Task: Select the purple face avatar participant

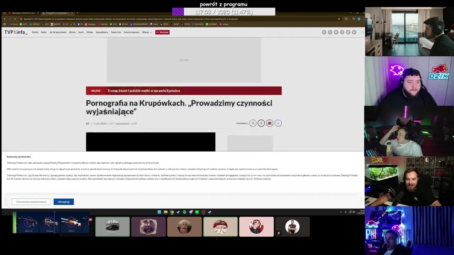Action: click(148, 227)
